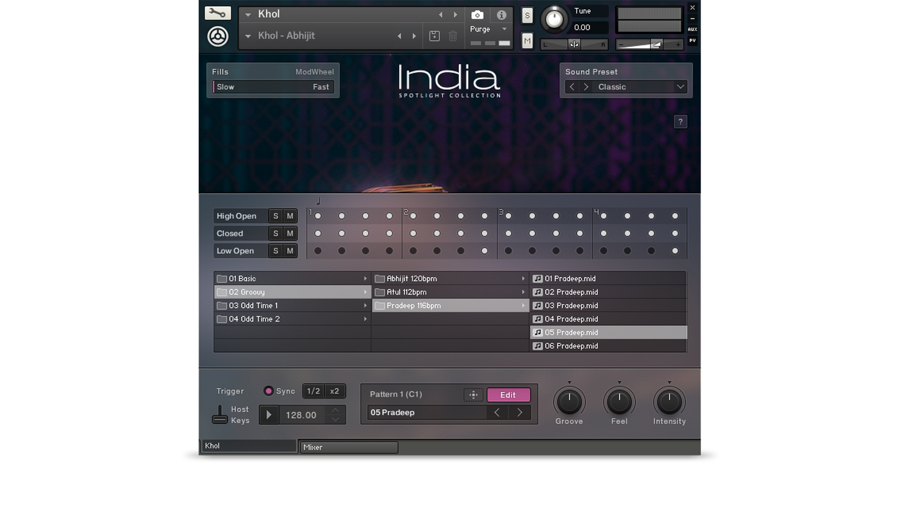The image size is (900, 516).
Task: Switch to the Khol tab
Action: coord(249,447)
